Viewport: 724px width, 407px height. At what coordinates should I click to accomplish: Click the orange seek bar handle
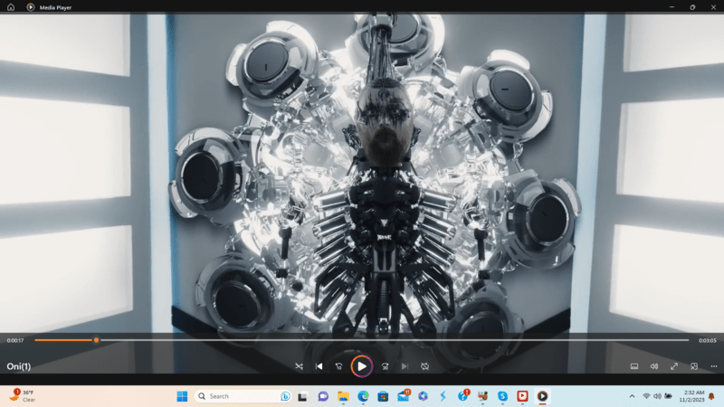tap(96, 340)
